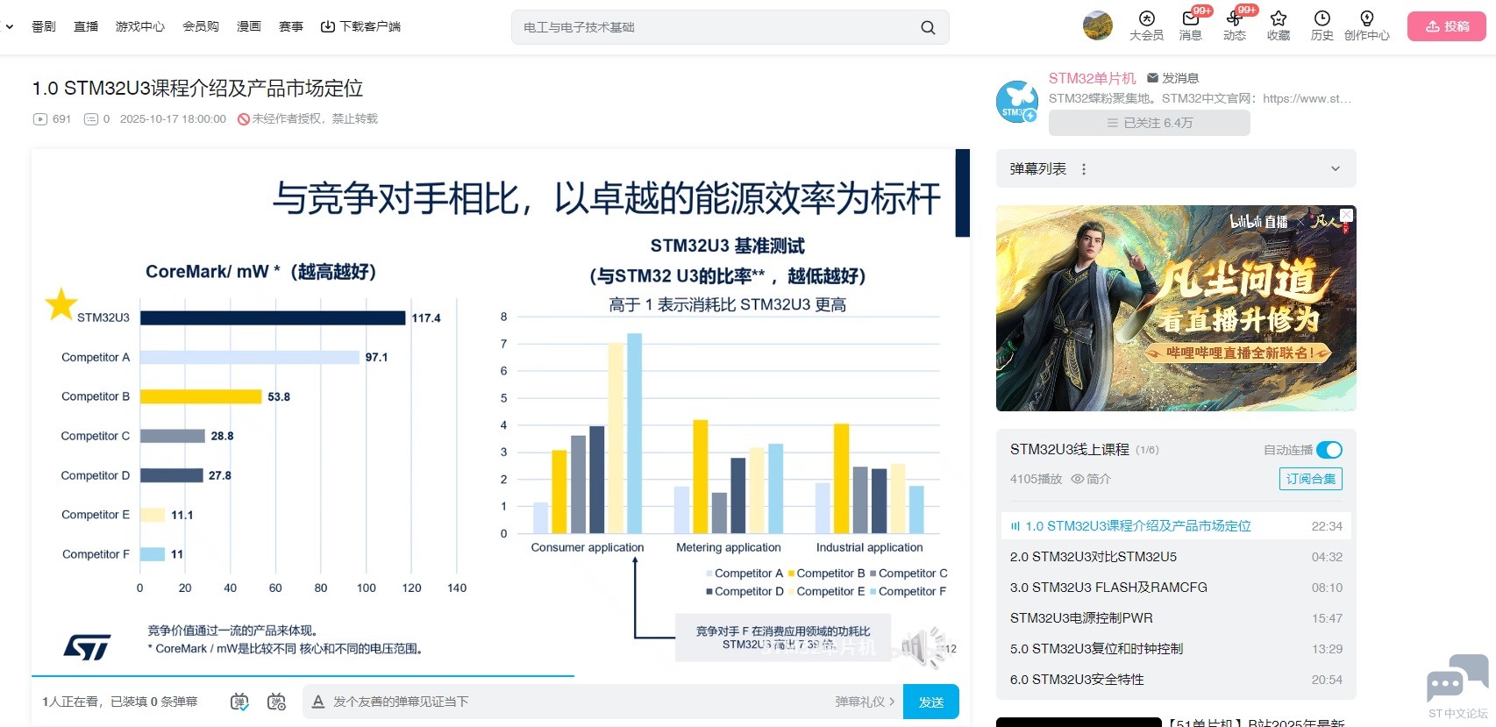The height and width of the screenshot is (727, 1496).
Task: Go to 游戏中心 in top navigation
Action: point(140,26)
